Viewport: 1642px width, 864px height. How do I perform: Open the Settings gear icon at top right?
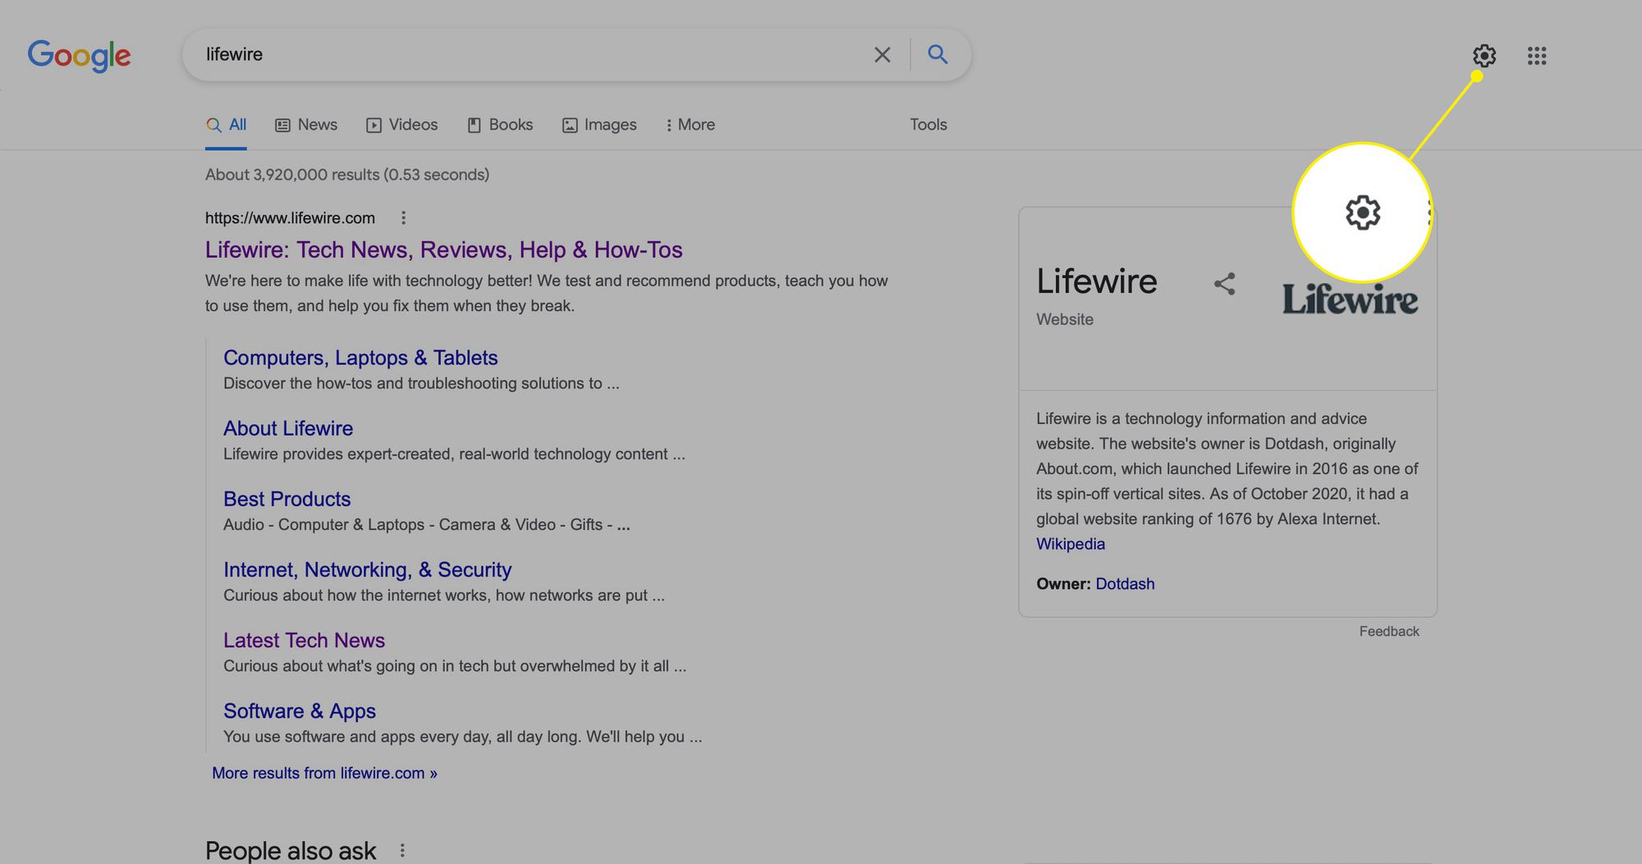pos(1484,56)
